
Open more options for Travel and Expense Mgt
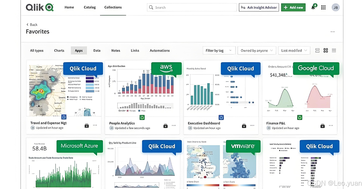coord(95,125)
